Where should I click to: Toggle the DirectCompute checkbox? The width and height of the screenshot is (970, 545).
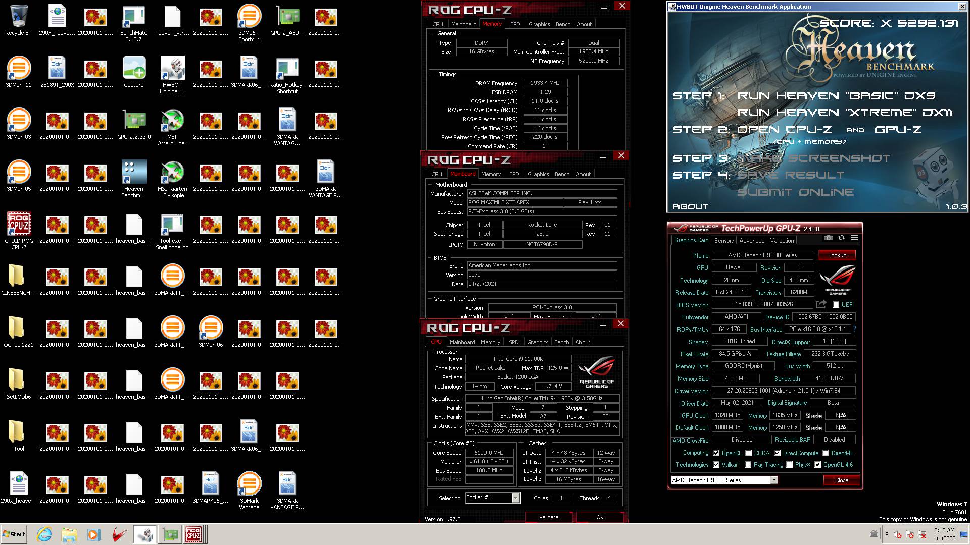click(777, 453)
